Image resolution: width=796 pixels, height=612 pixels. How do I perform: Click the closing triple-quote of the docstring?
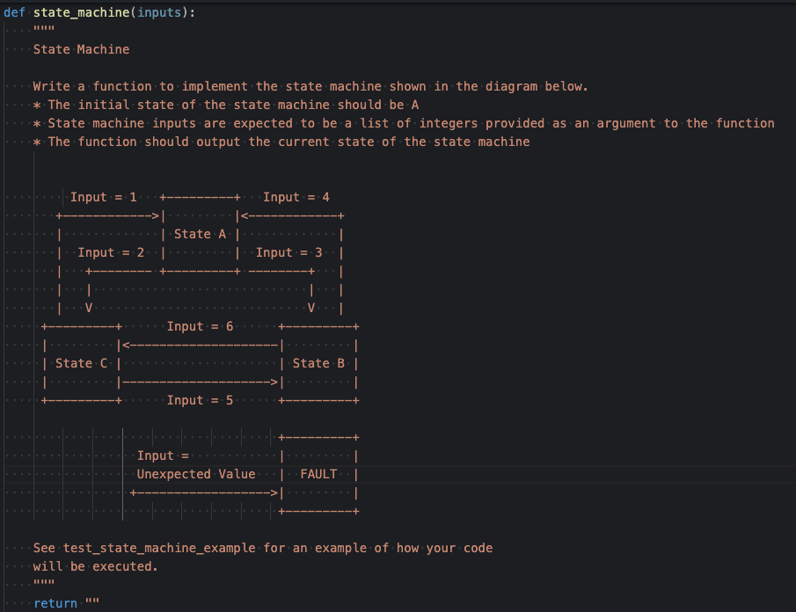tap(46, 581)
